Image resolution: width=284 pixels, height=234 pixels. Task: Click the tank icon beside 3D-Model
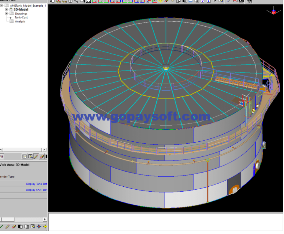11,10
